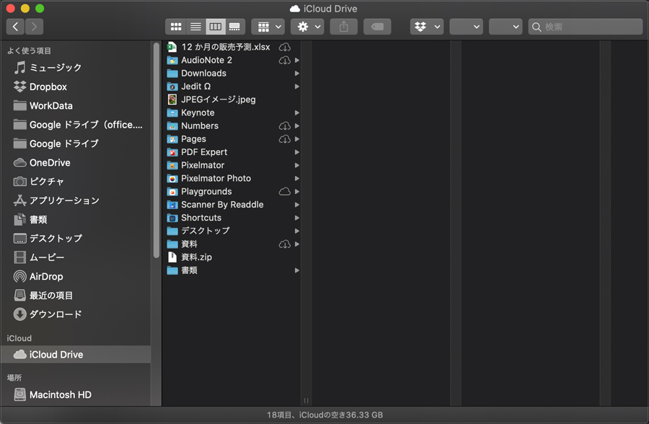
Task: Select iCloud Drive in the sidebar
Action: pyautogui.click(x=56, y=355)
